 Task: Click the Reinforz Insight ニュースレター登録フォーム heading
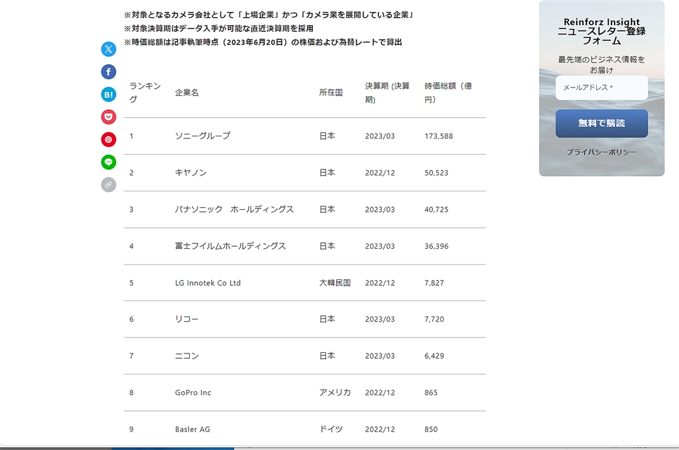pos(601,31)
